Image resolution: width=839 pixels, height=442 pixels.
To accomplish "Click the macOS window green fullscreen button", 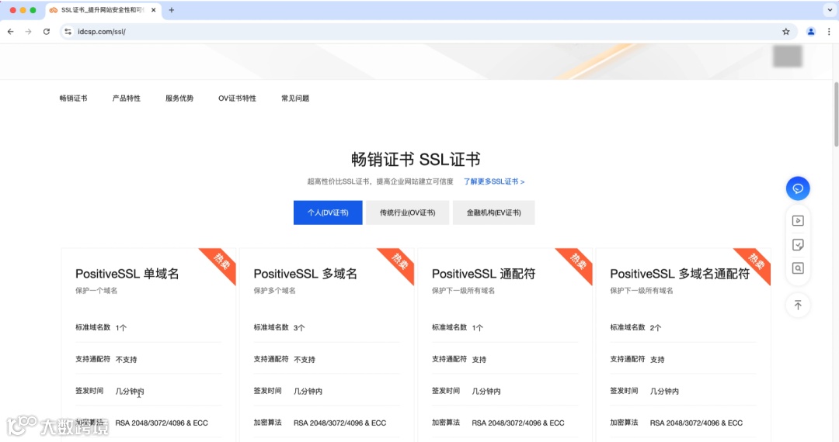I will (33, 10).
